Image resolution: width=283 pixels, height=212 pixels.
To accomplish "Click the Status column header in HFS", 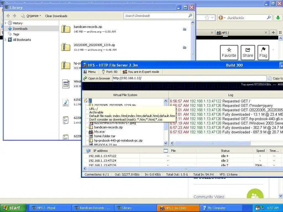I will tap(225, 151).
